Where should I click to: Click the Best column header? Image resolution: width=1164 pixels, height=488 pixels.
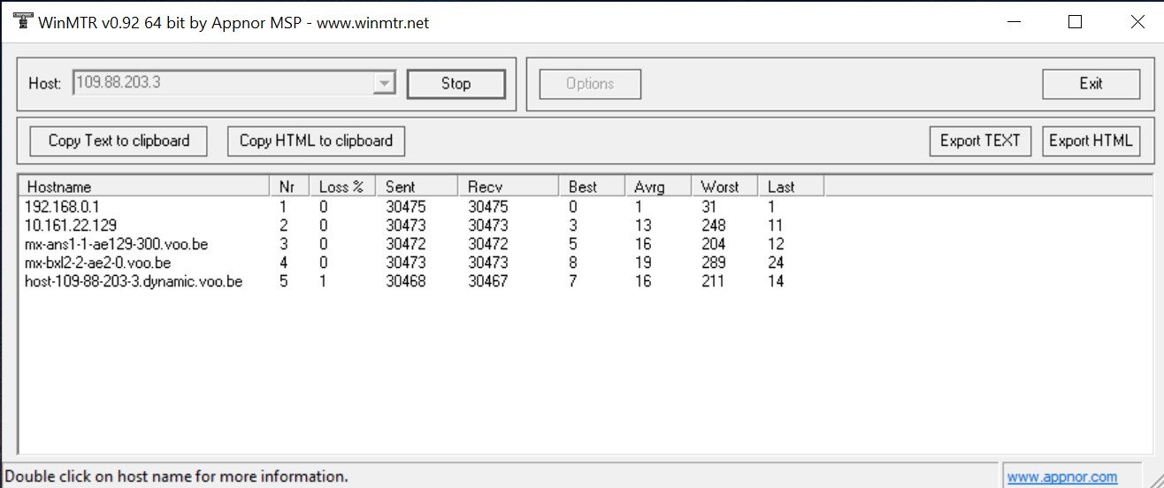[x=592, y=187]
